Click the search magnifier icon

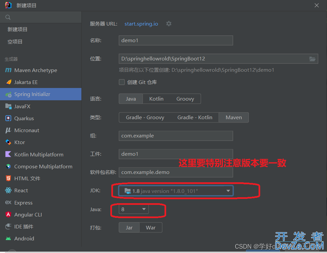[8, 17]
